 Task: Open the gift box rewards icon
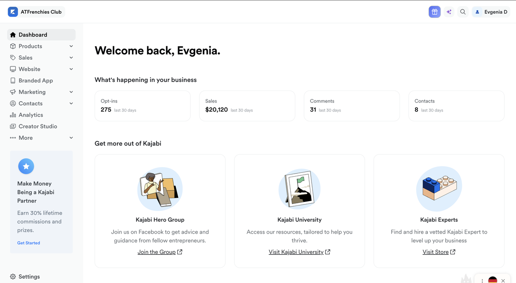(435, 12)
